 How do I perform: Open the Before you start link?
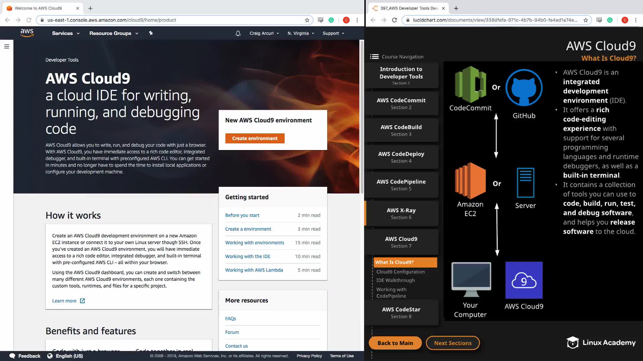click(x=242, y=215)
